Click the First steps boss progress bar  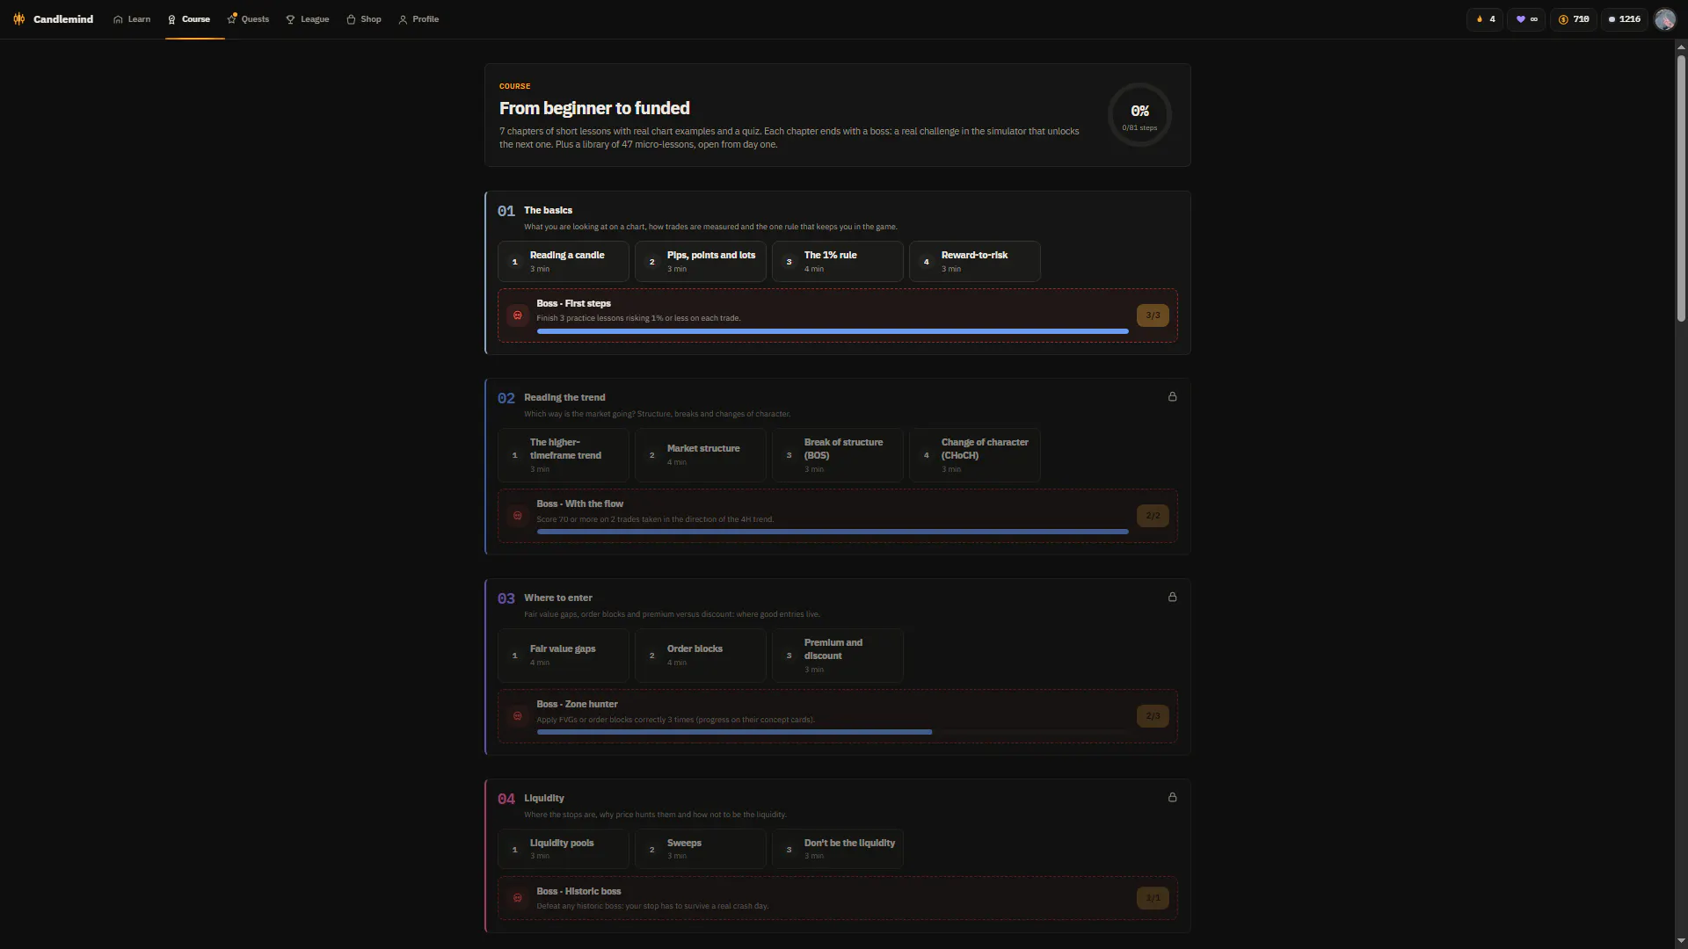833,331
